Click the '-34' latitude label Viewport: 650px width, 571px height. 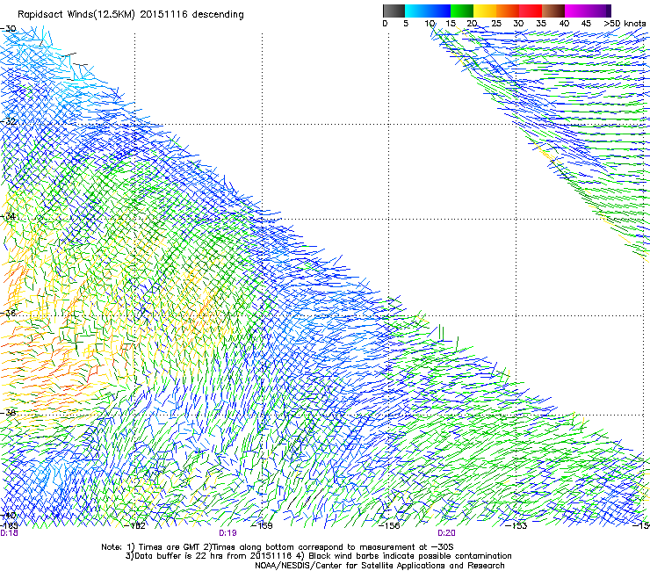[8, 216]
